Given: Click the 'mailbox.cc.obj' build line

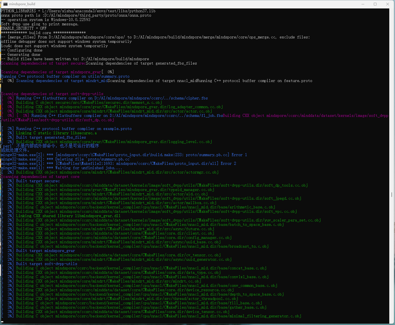Looking at the screenshot, I should (x=109, y=203).
